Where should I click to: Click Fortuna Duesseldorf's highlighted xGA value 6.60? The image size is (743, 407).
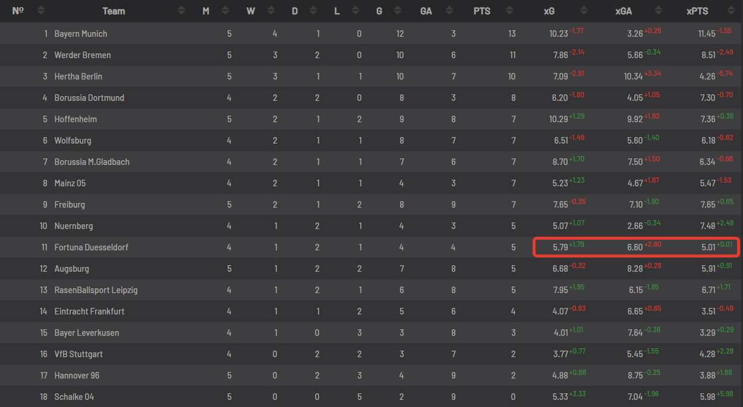click(635, 247)
